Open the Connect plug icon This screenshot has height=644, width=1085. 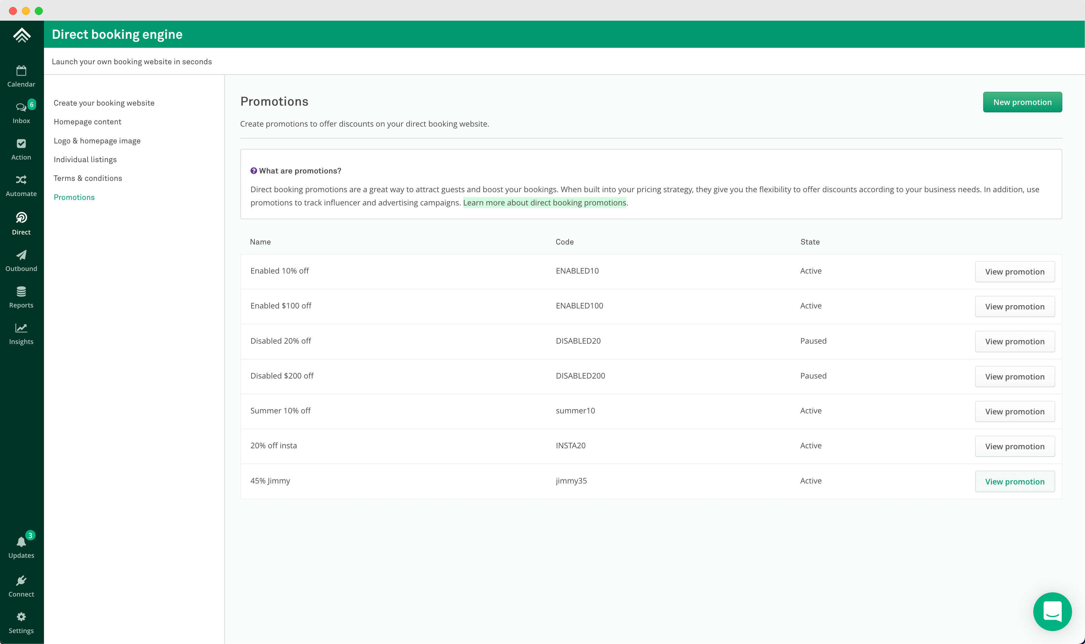(x=21, y=586)
